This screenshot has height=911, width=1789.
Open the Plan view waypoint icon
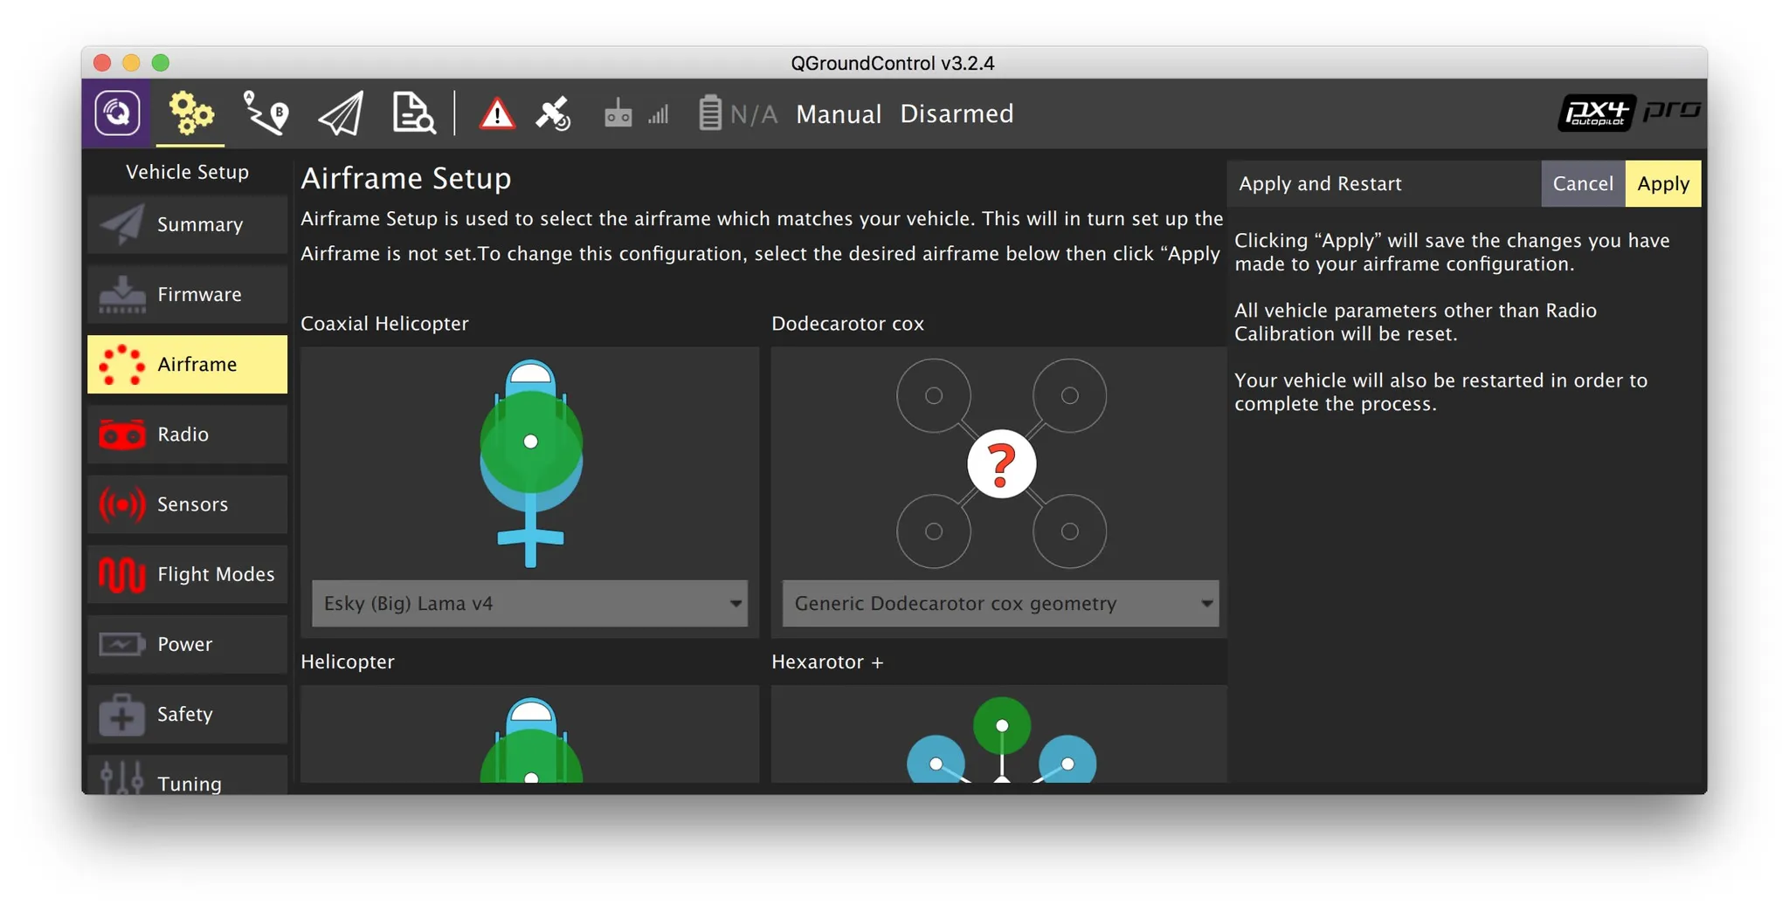[266, 113]
